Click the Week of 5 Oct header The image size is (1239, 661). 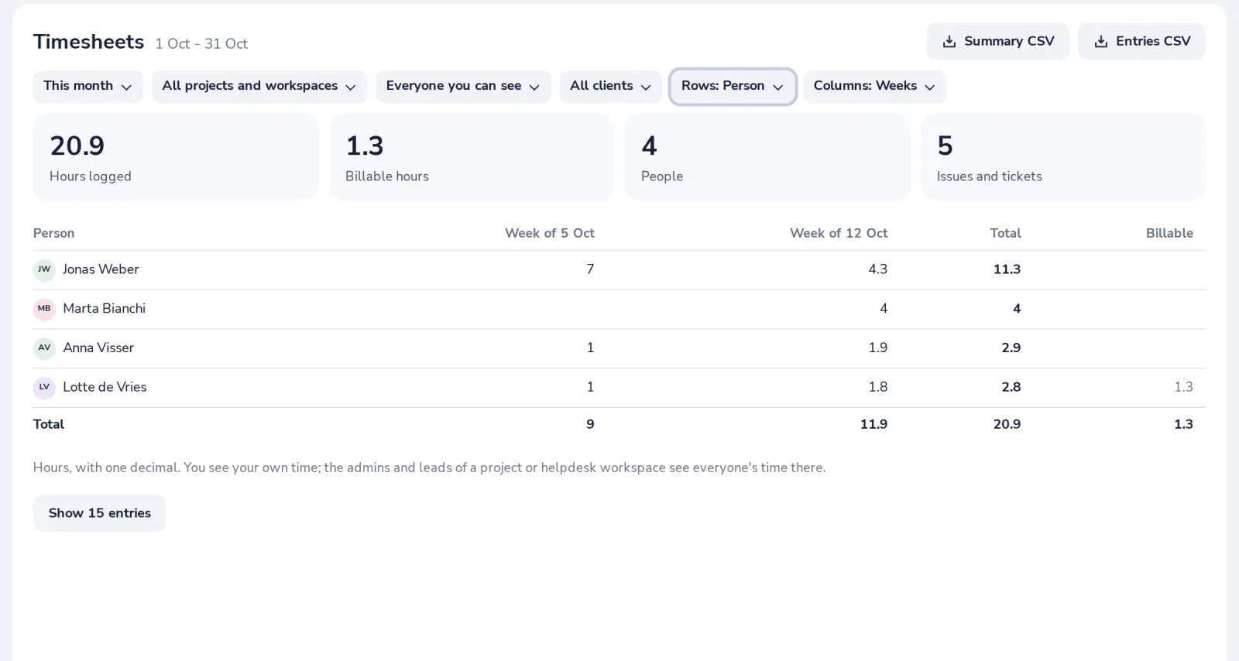tap(550, 233)
